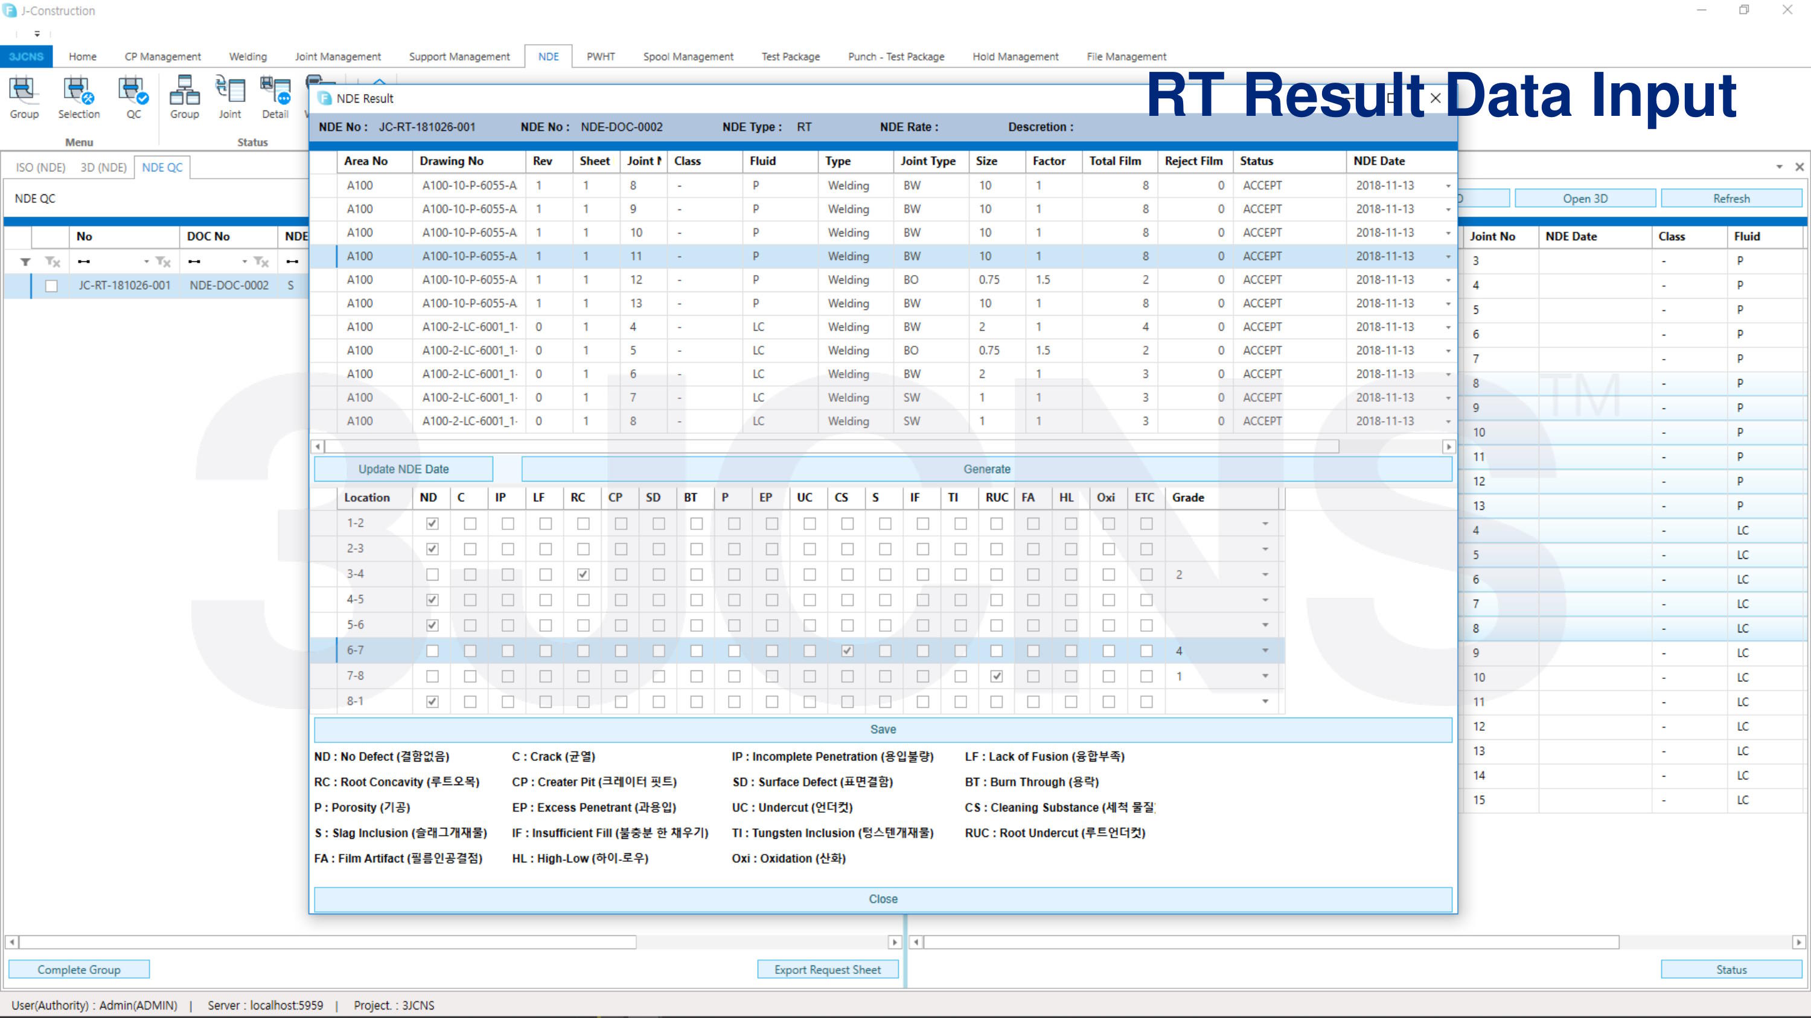This screenshot has width=1811, height=1018.
Task: Close the NDE Result dialog with X
Action: [x=1436, y=98]
